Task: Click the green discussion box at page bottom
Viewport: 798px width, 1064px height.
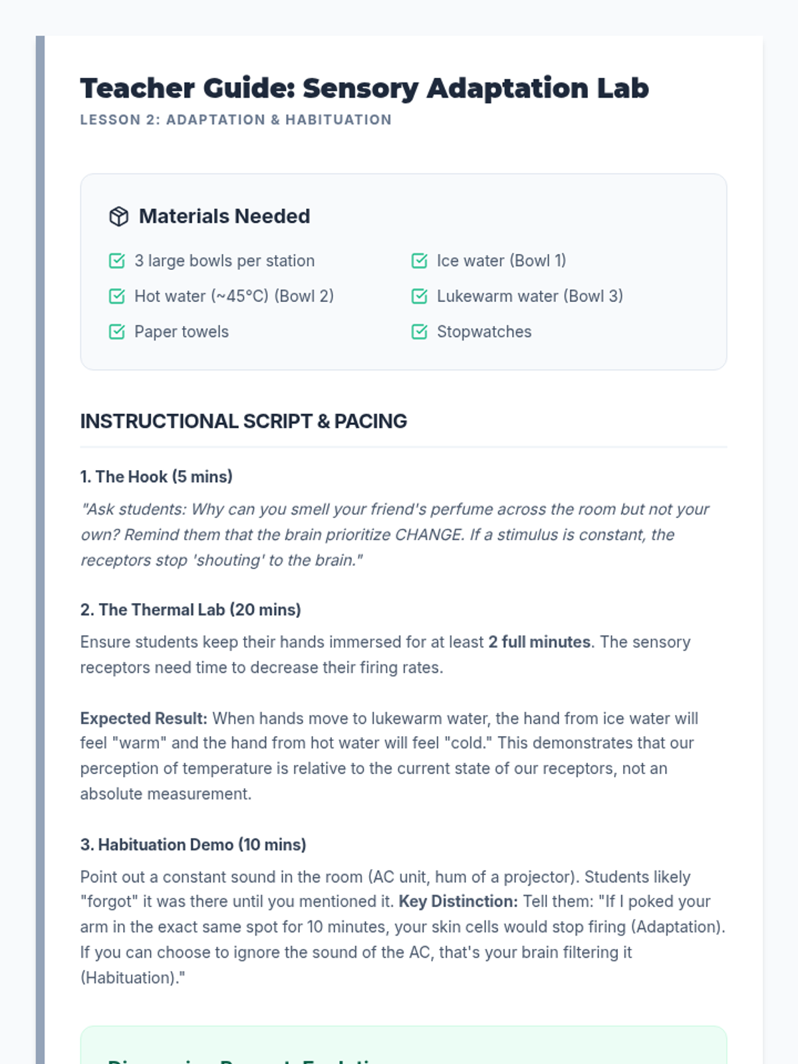Action: 404,1045
